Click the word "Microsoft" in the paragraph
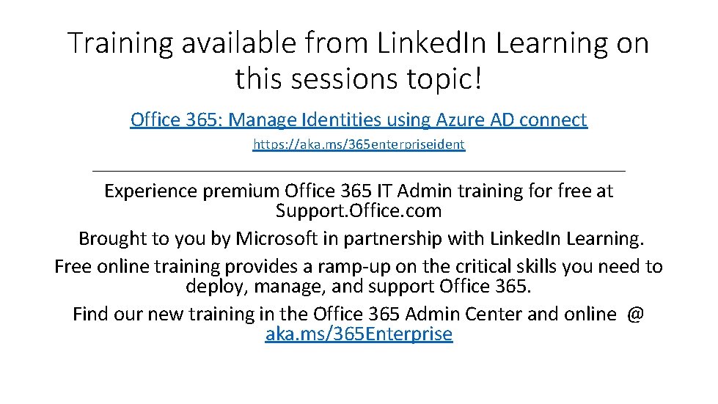Viewport: 718px width, 404px height. [274, 239]
